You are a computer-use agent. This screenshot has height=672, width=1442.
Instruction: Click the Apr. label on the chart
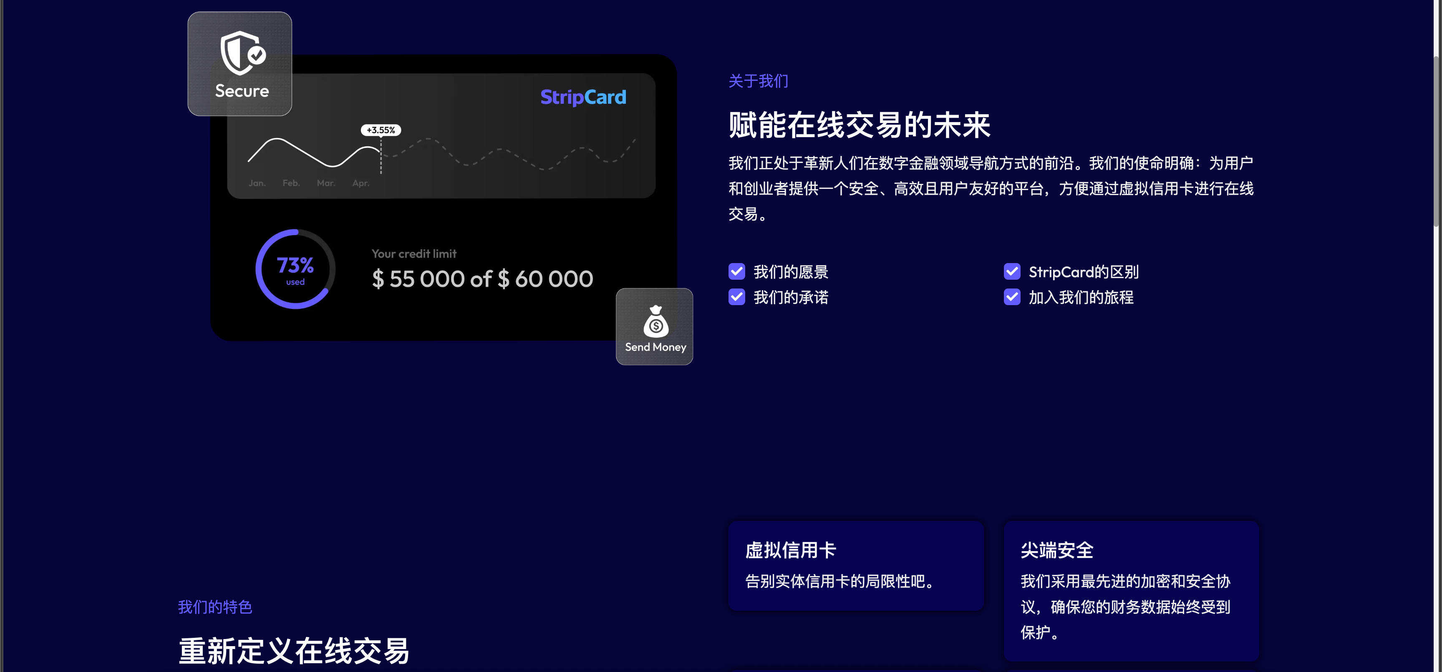pyautogui.click(x=361, y=183)
